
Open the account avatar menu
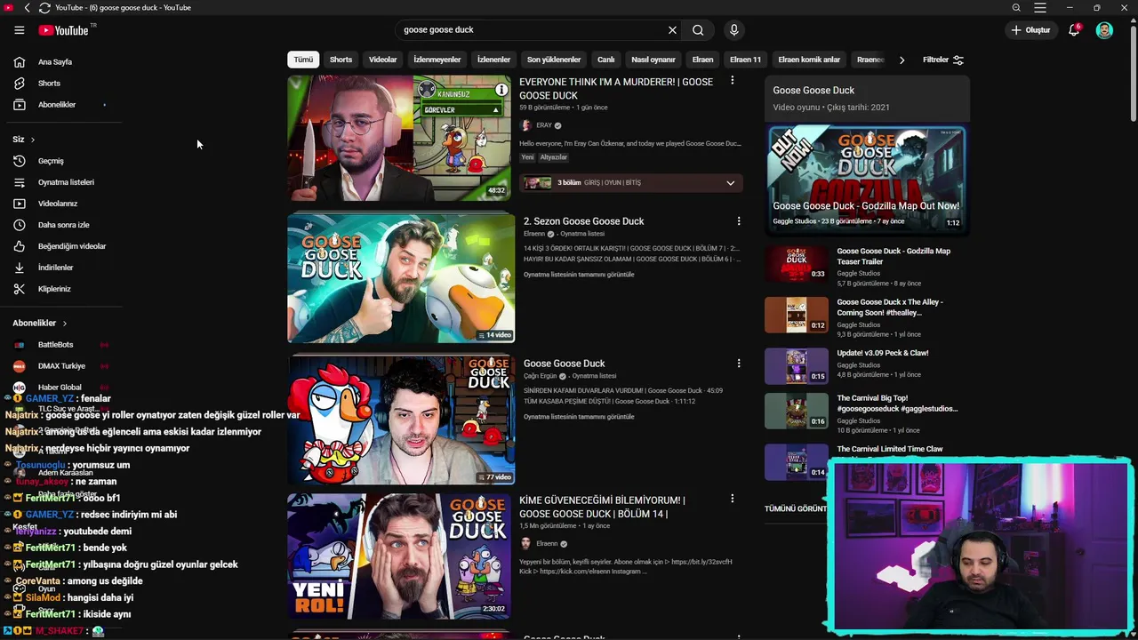click(1104, 30)
